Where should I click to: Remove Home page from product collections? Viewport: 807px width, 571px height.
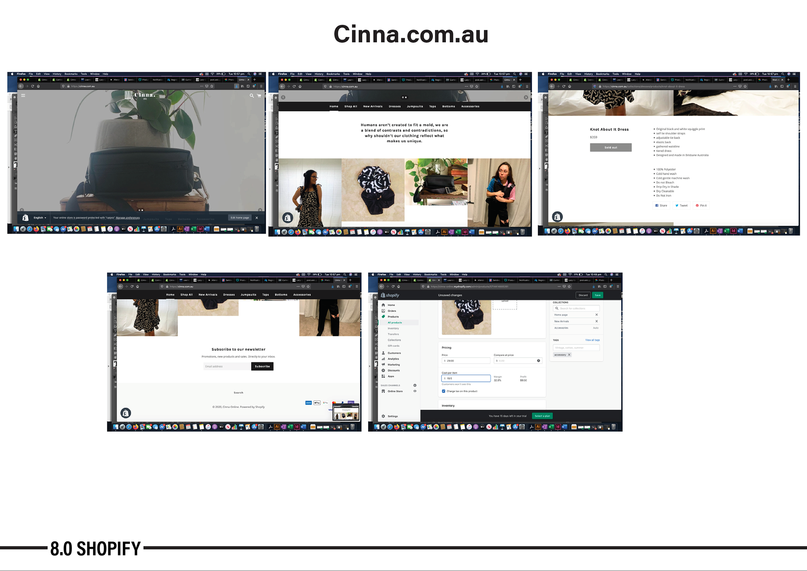pyautogui.click(x=596, y=314)
